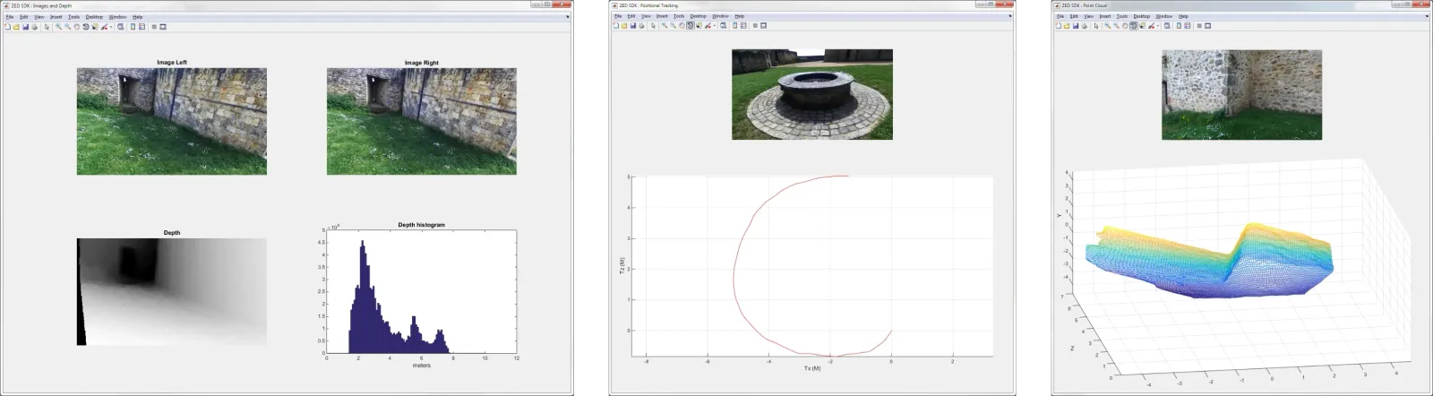
Task: Save figure in Positional Tracking window toolbar
Action: click(633, 26)
